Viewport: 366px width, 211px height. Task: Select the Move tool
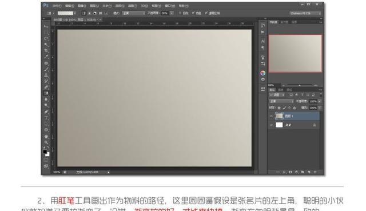click(x=46, y=26)
